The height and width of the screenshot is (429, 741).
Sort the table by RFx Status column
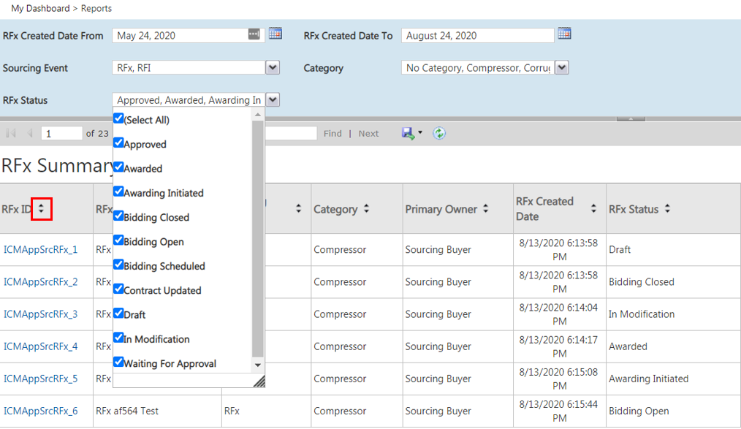pos(667,209)
